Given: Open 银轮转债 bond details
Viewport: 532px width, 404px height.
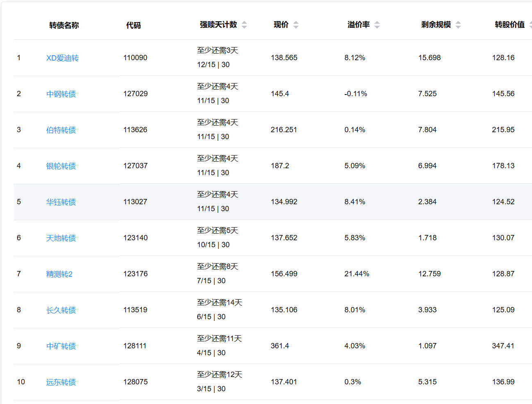Looking at the screenshot, I should [x=61, y=166].
